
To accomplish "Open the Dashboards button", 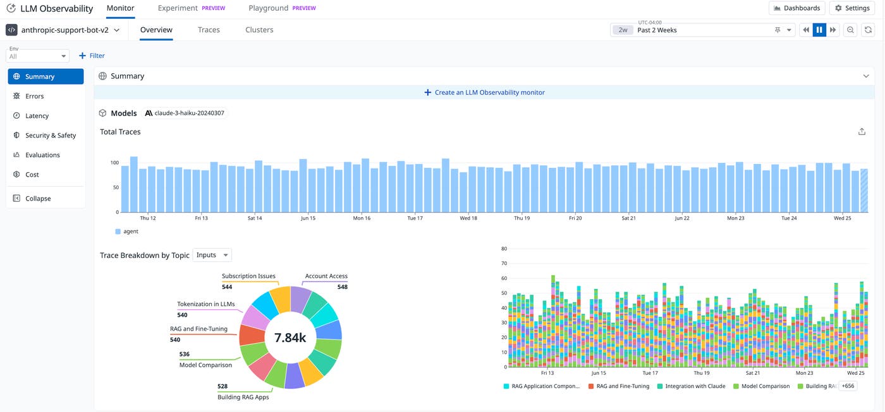I will pos(796,8).
